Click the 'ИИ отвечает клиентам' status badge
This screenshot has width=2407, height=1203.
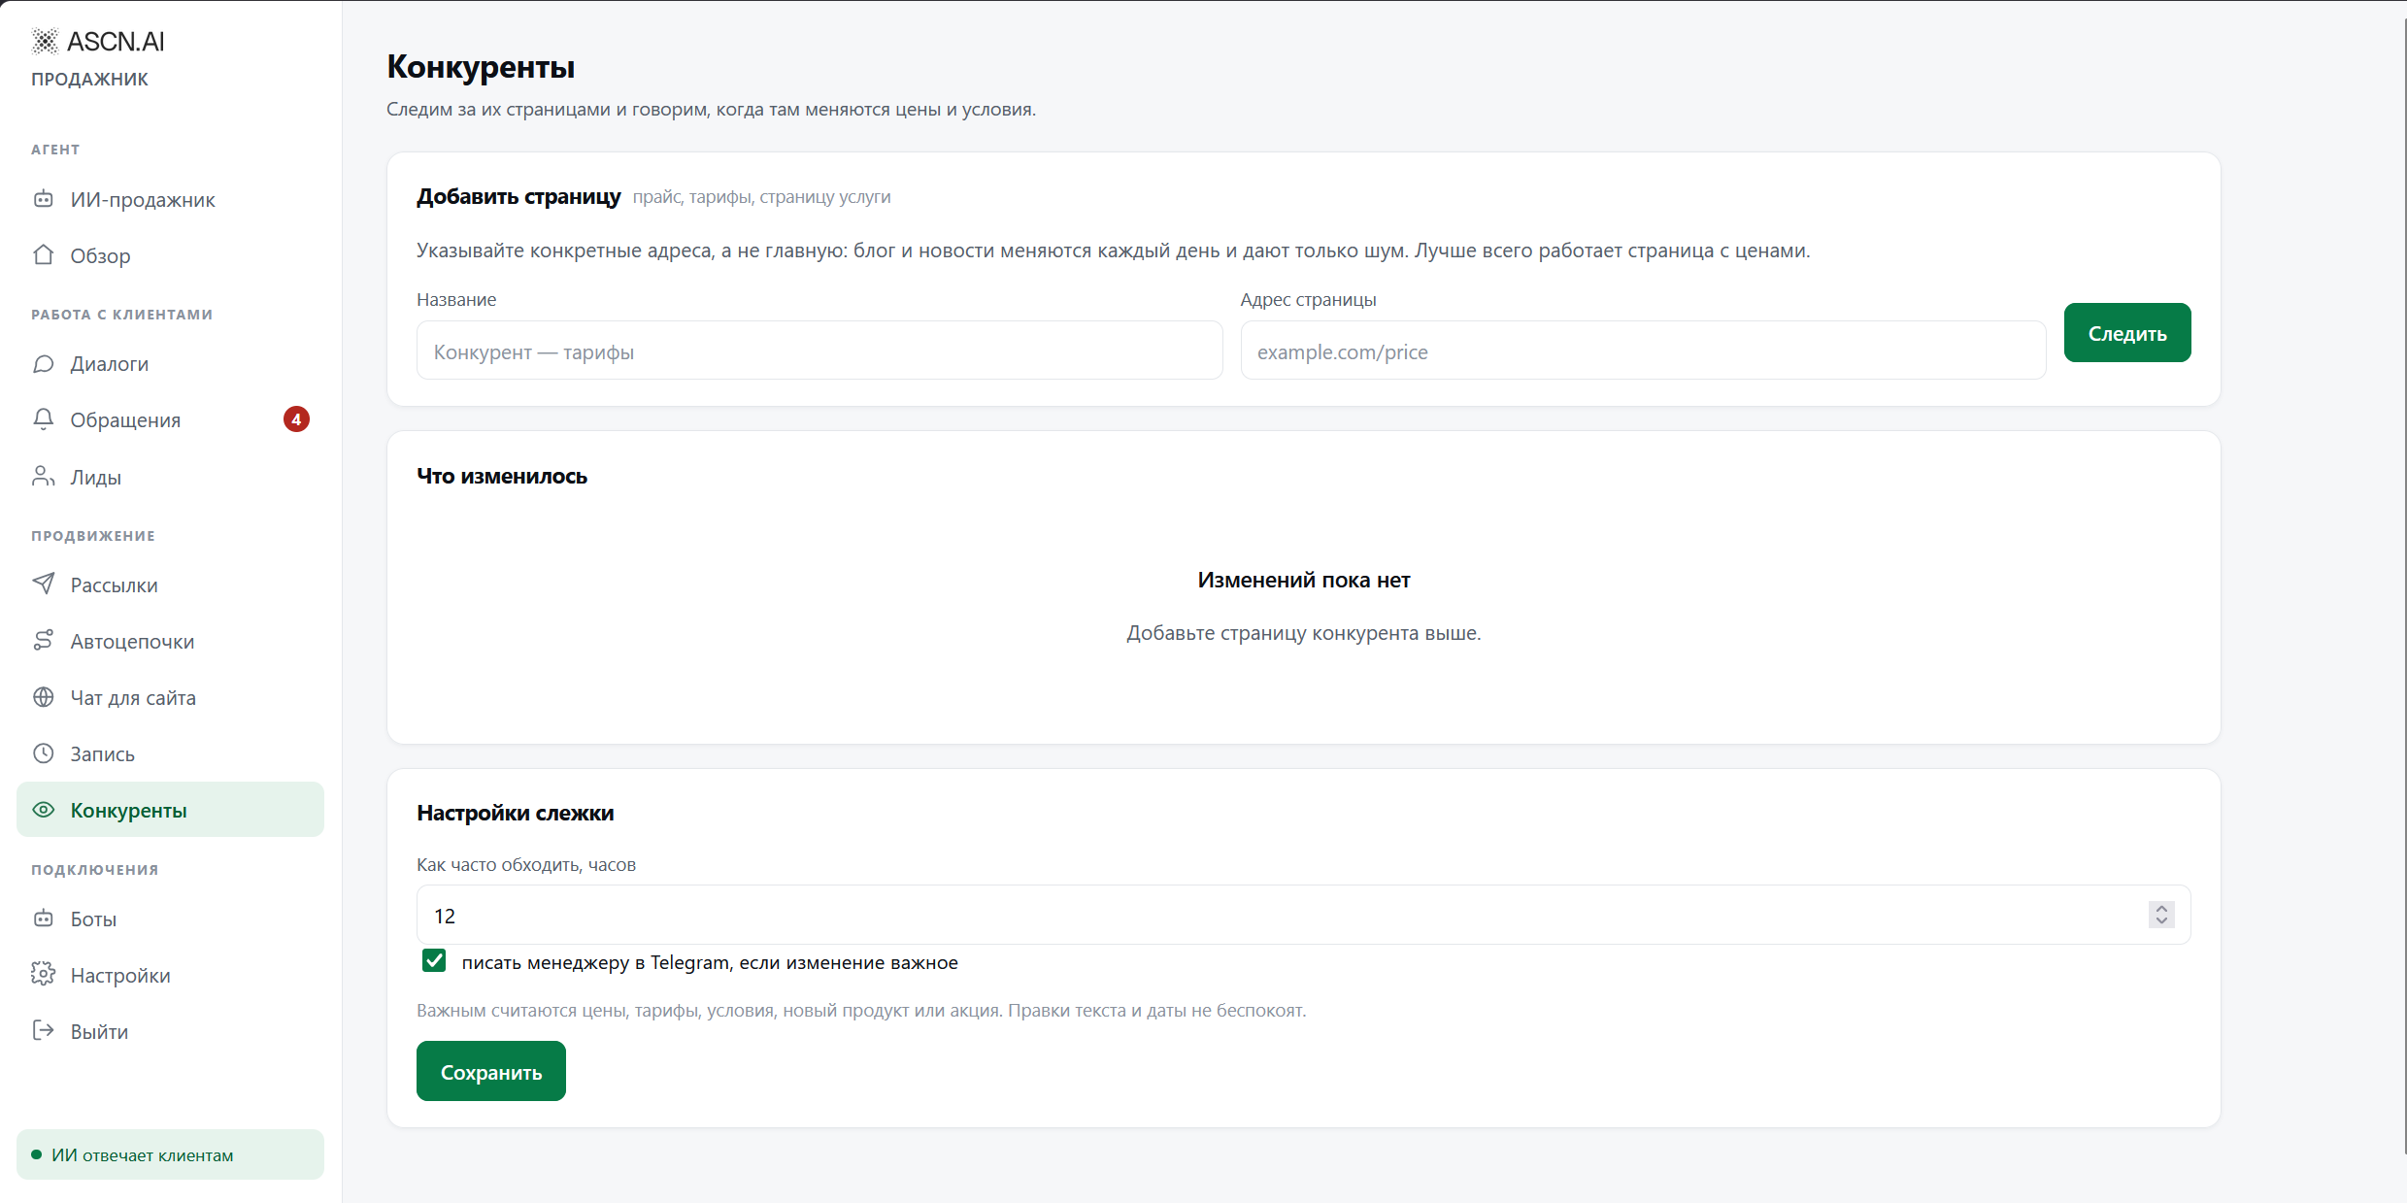pos(170,1154)
